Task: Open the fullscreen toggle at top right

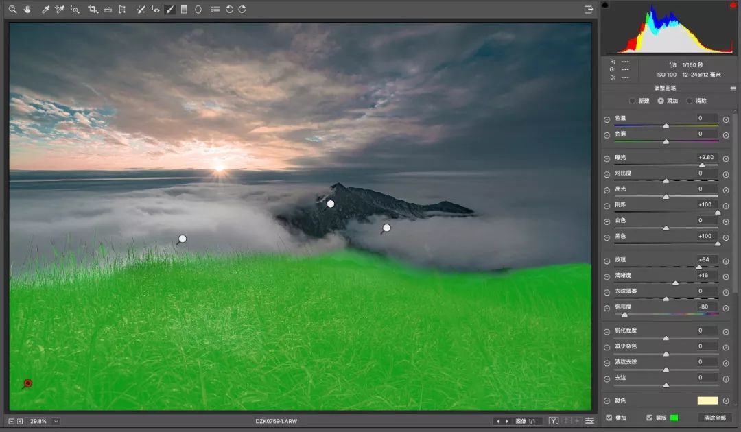Action: coord(589,9)
